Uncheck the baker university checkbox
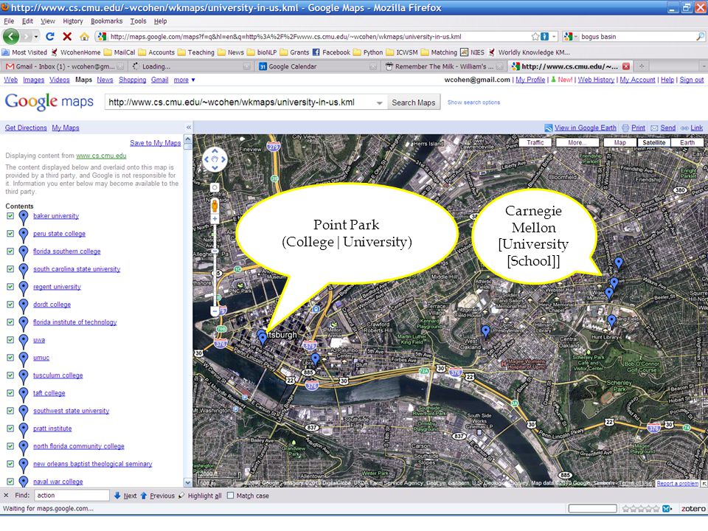This screenshot has width=708, height=531. click(x=10, y=216)
